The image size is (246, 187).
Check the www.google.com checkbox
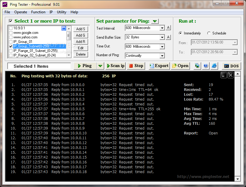pyautogui.click(x=11, y=33)
